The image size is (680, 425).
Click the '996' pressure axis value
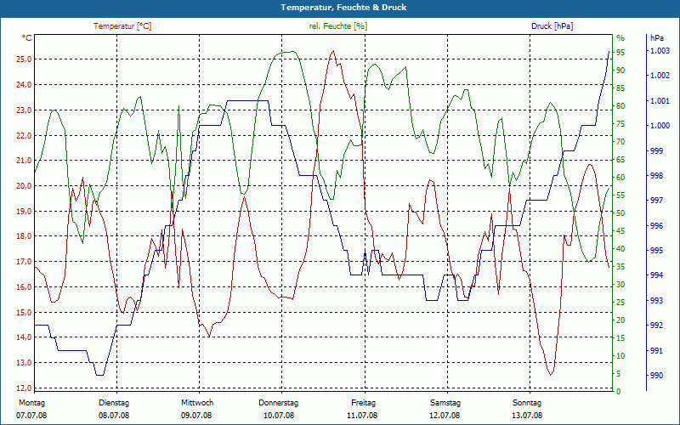click(656, 226)
